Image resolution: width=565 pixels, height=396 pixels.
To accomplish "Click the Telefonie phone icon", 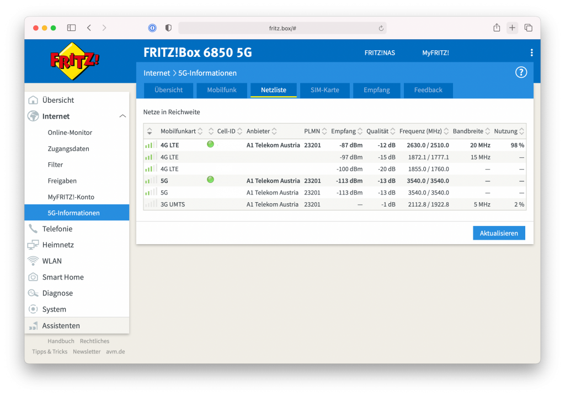I will (33, 229).
